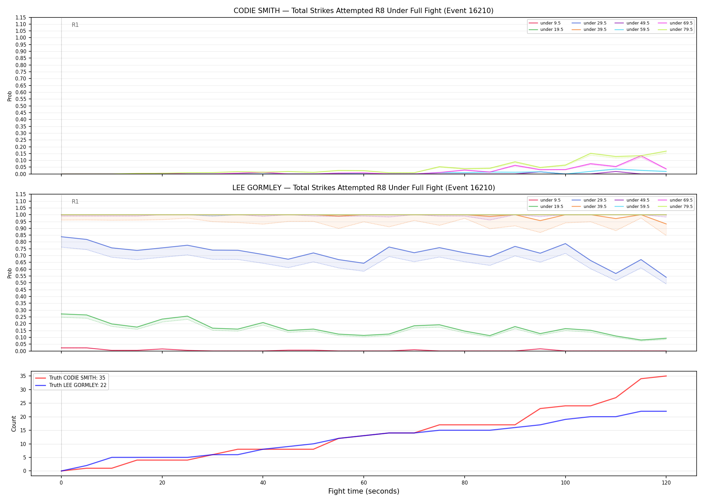Screen dimensions: 704x503
Task: Click 'under 19.5' in LEE GORMLEY legend
Action: 552,207
